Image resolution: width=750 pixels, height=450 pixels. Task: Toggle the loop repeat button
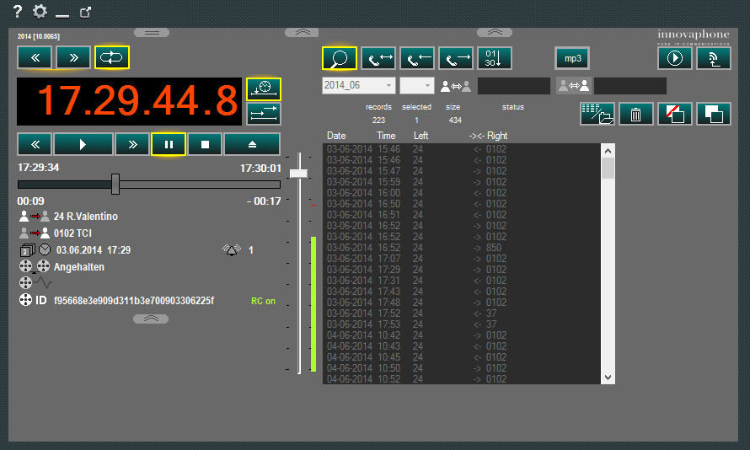click(x=112, y=57)
